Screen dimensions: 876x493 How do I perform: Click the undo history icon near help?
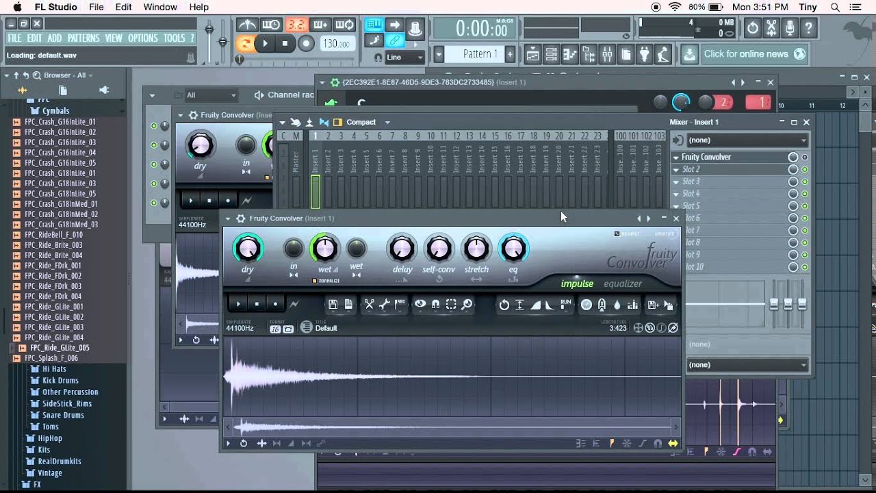[x=753, y=28]
